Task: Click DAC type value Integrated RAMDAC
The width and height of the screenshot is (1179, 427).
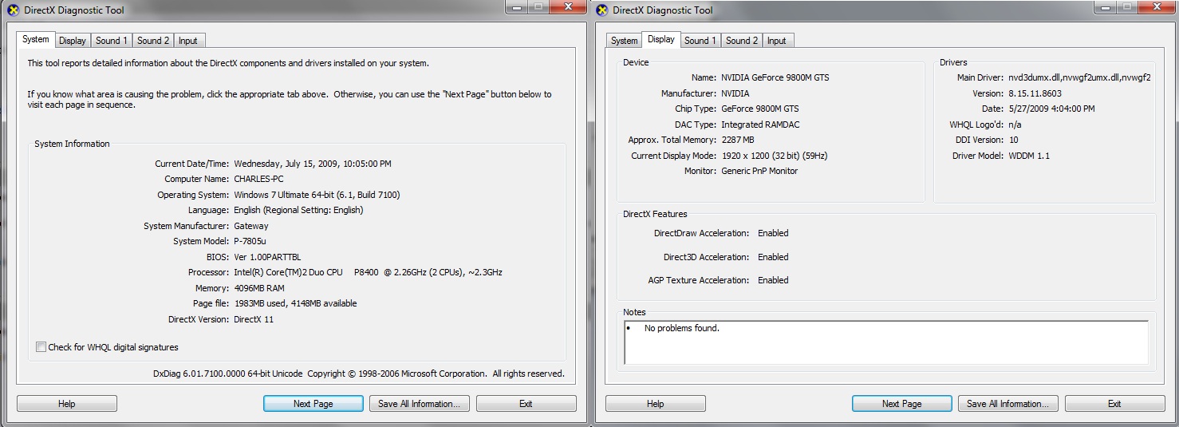Action: 759,125
